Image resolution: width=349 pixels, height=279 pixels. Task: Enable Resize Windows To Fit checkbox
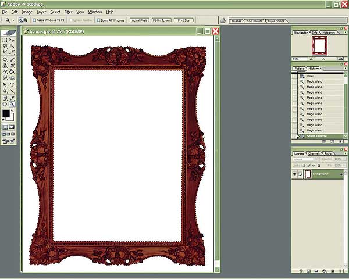(x=35, y=20)
